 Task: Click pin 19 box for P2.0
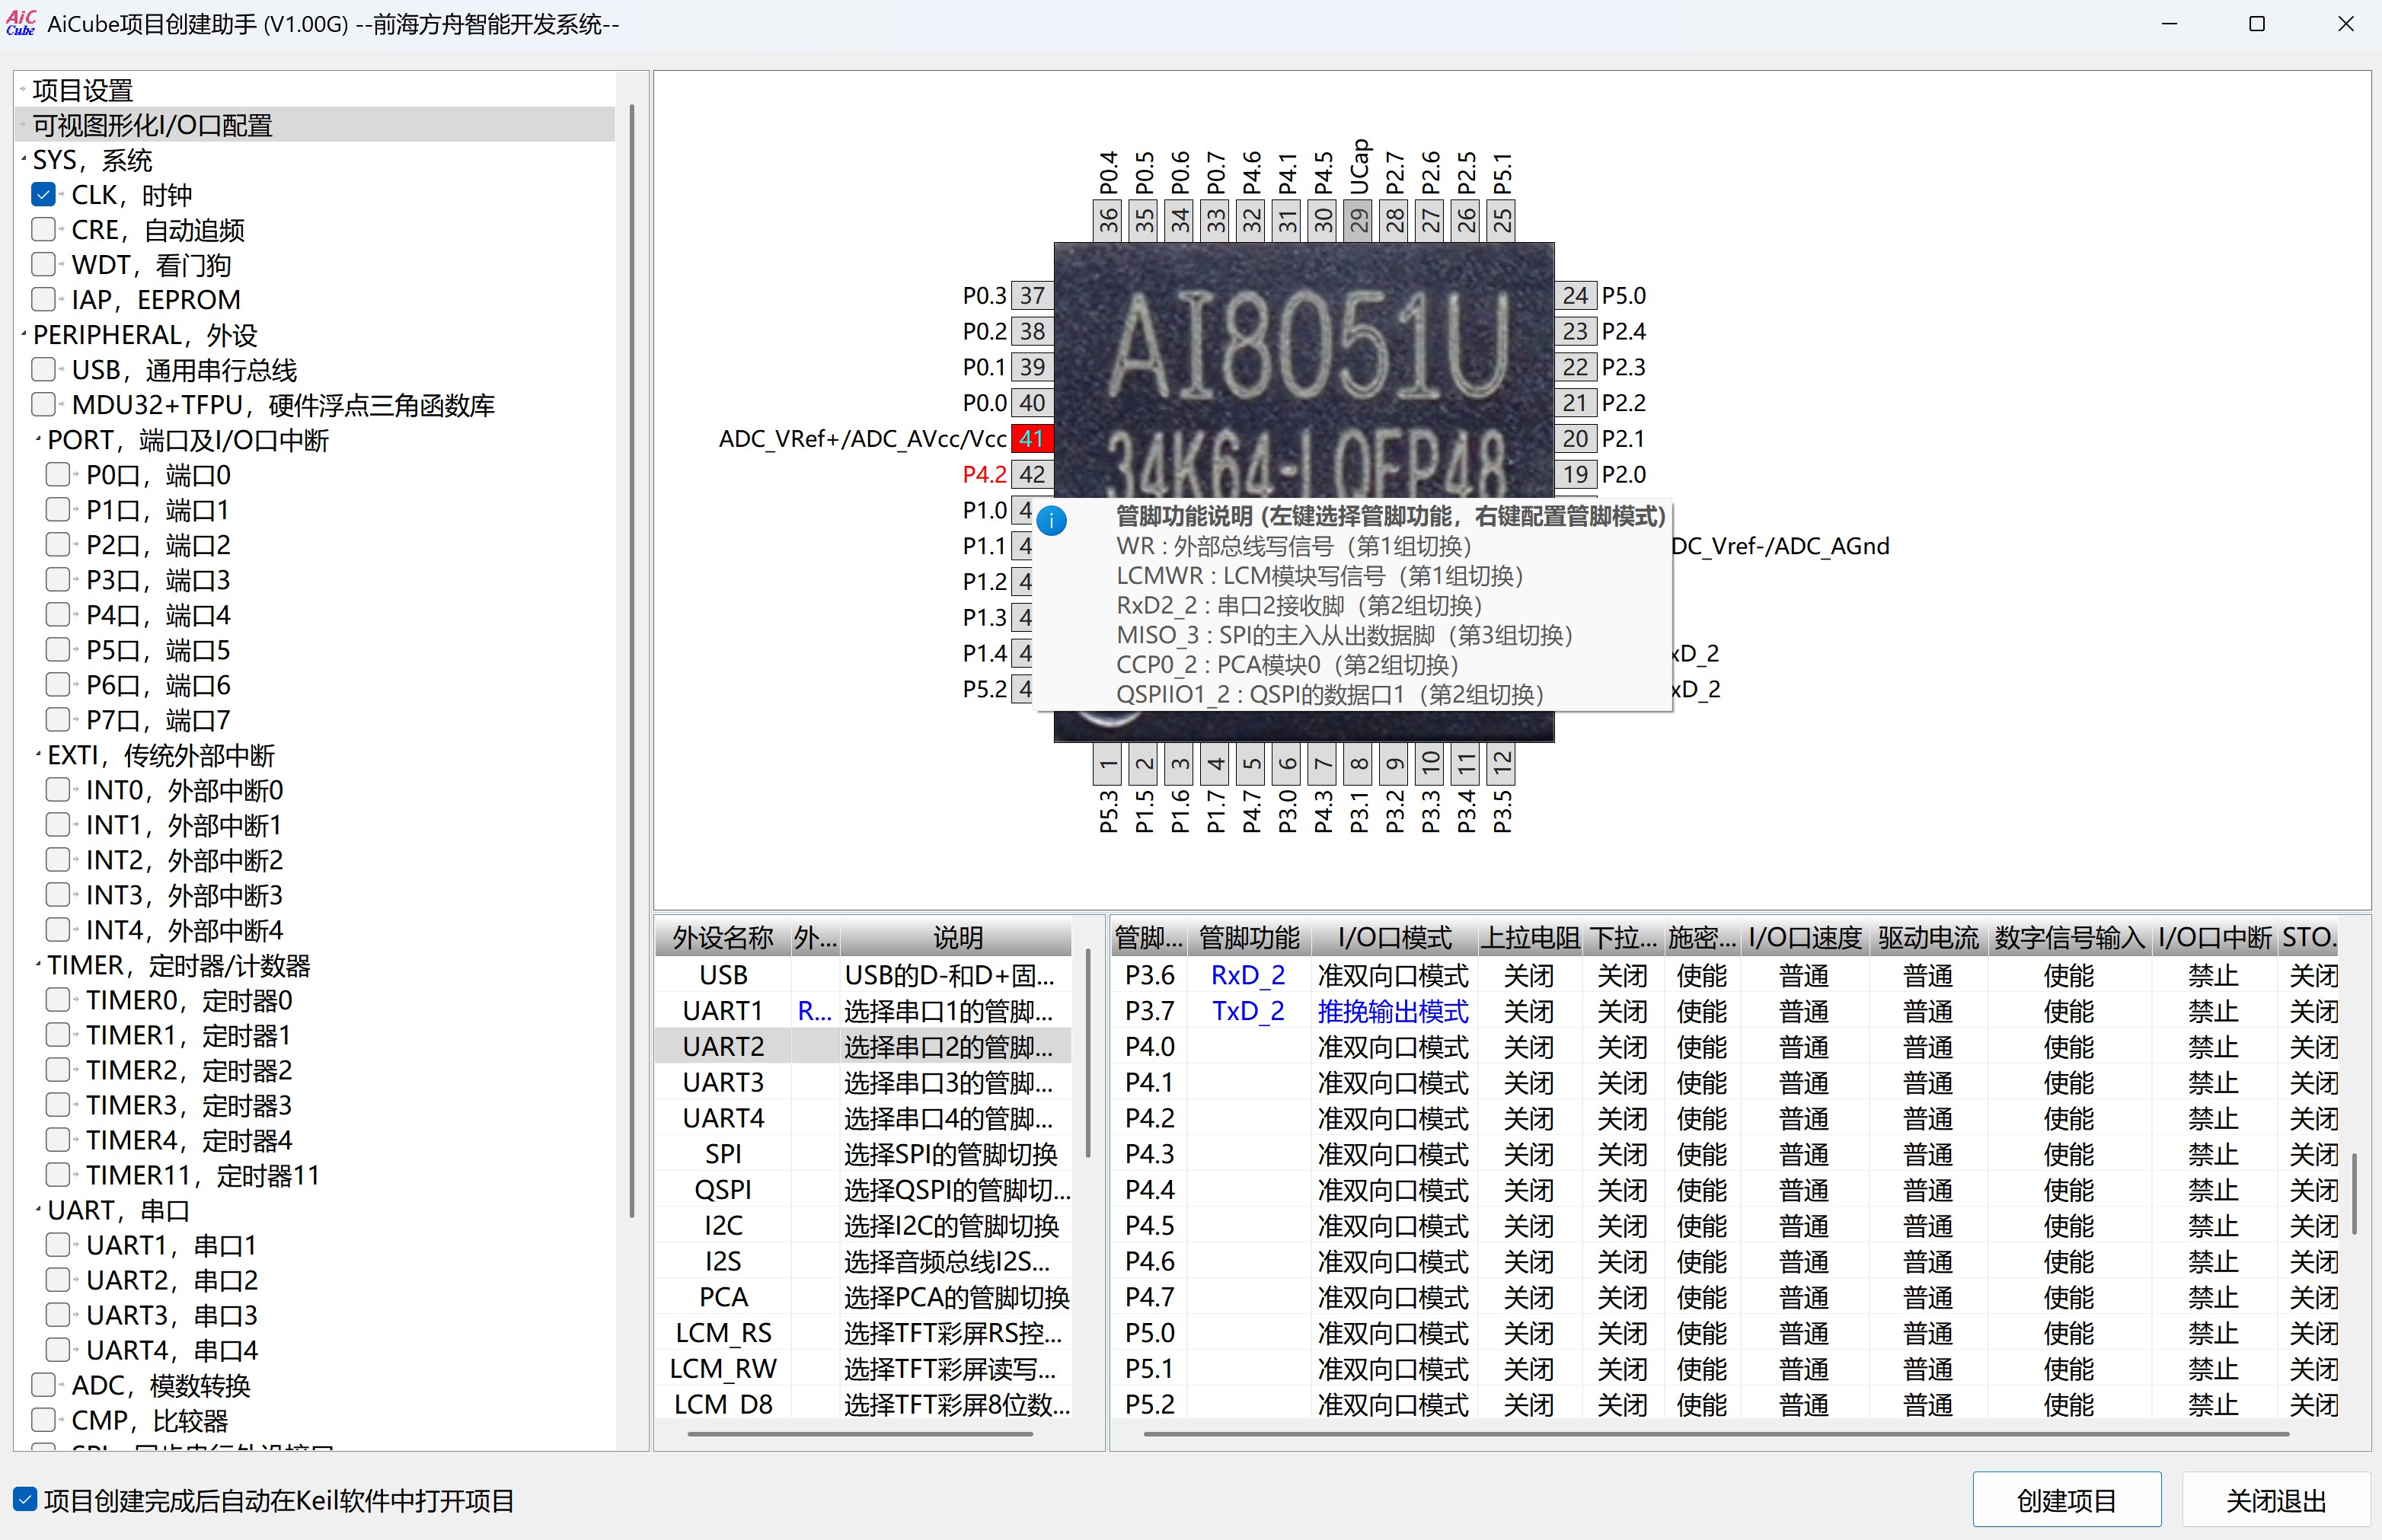(1575, 474)
